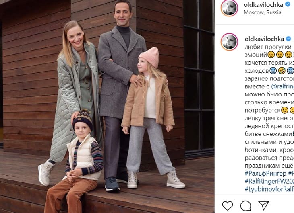Share post using paper plane icon
The image size is (294, 213).
pos(264,205)
